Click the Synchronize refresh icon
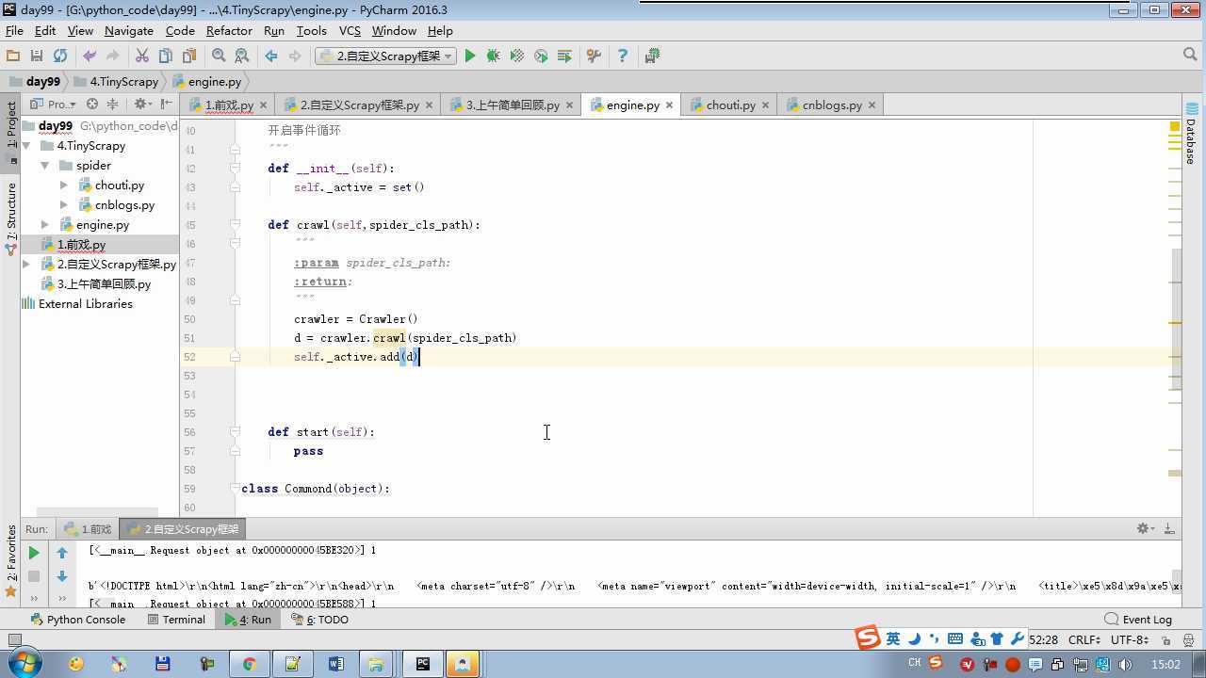1206x678 pixels. click(60, 56)
